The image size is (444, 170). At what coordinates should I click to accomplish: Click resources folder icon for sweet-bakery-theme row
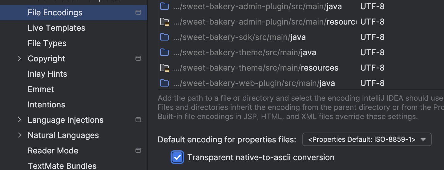(165, 68)
